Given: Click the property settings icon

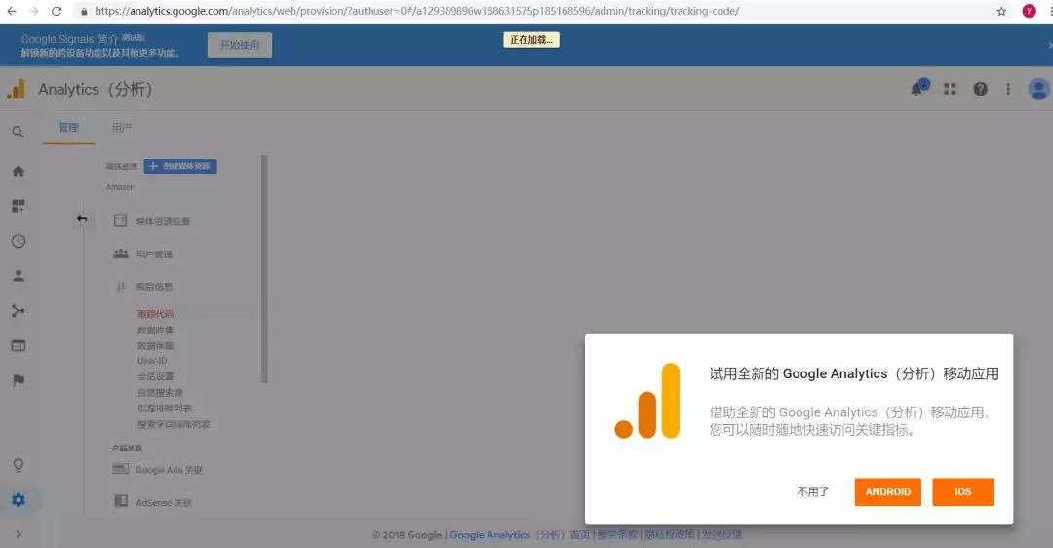Looking at the screenshot, I should [x=120, y=221].
